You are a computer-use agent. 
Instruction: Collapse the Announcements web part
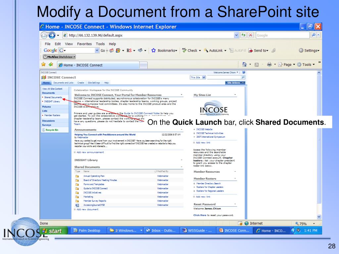coord(181,130)
